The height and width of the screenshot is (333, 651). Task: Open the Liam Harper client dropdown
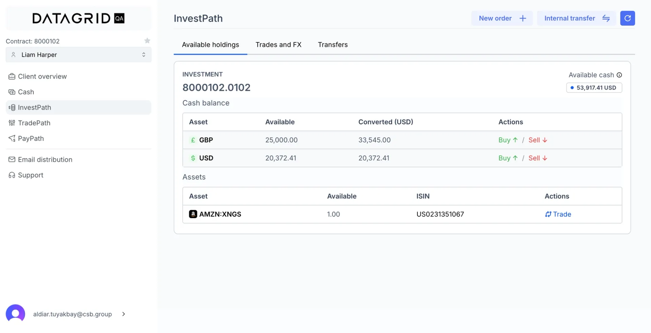(x=78, y=55)
